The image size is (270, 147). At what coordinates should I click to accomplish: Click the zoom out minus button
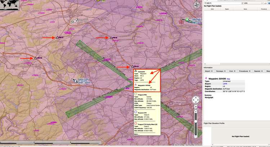pos(195,136)
